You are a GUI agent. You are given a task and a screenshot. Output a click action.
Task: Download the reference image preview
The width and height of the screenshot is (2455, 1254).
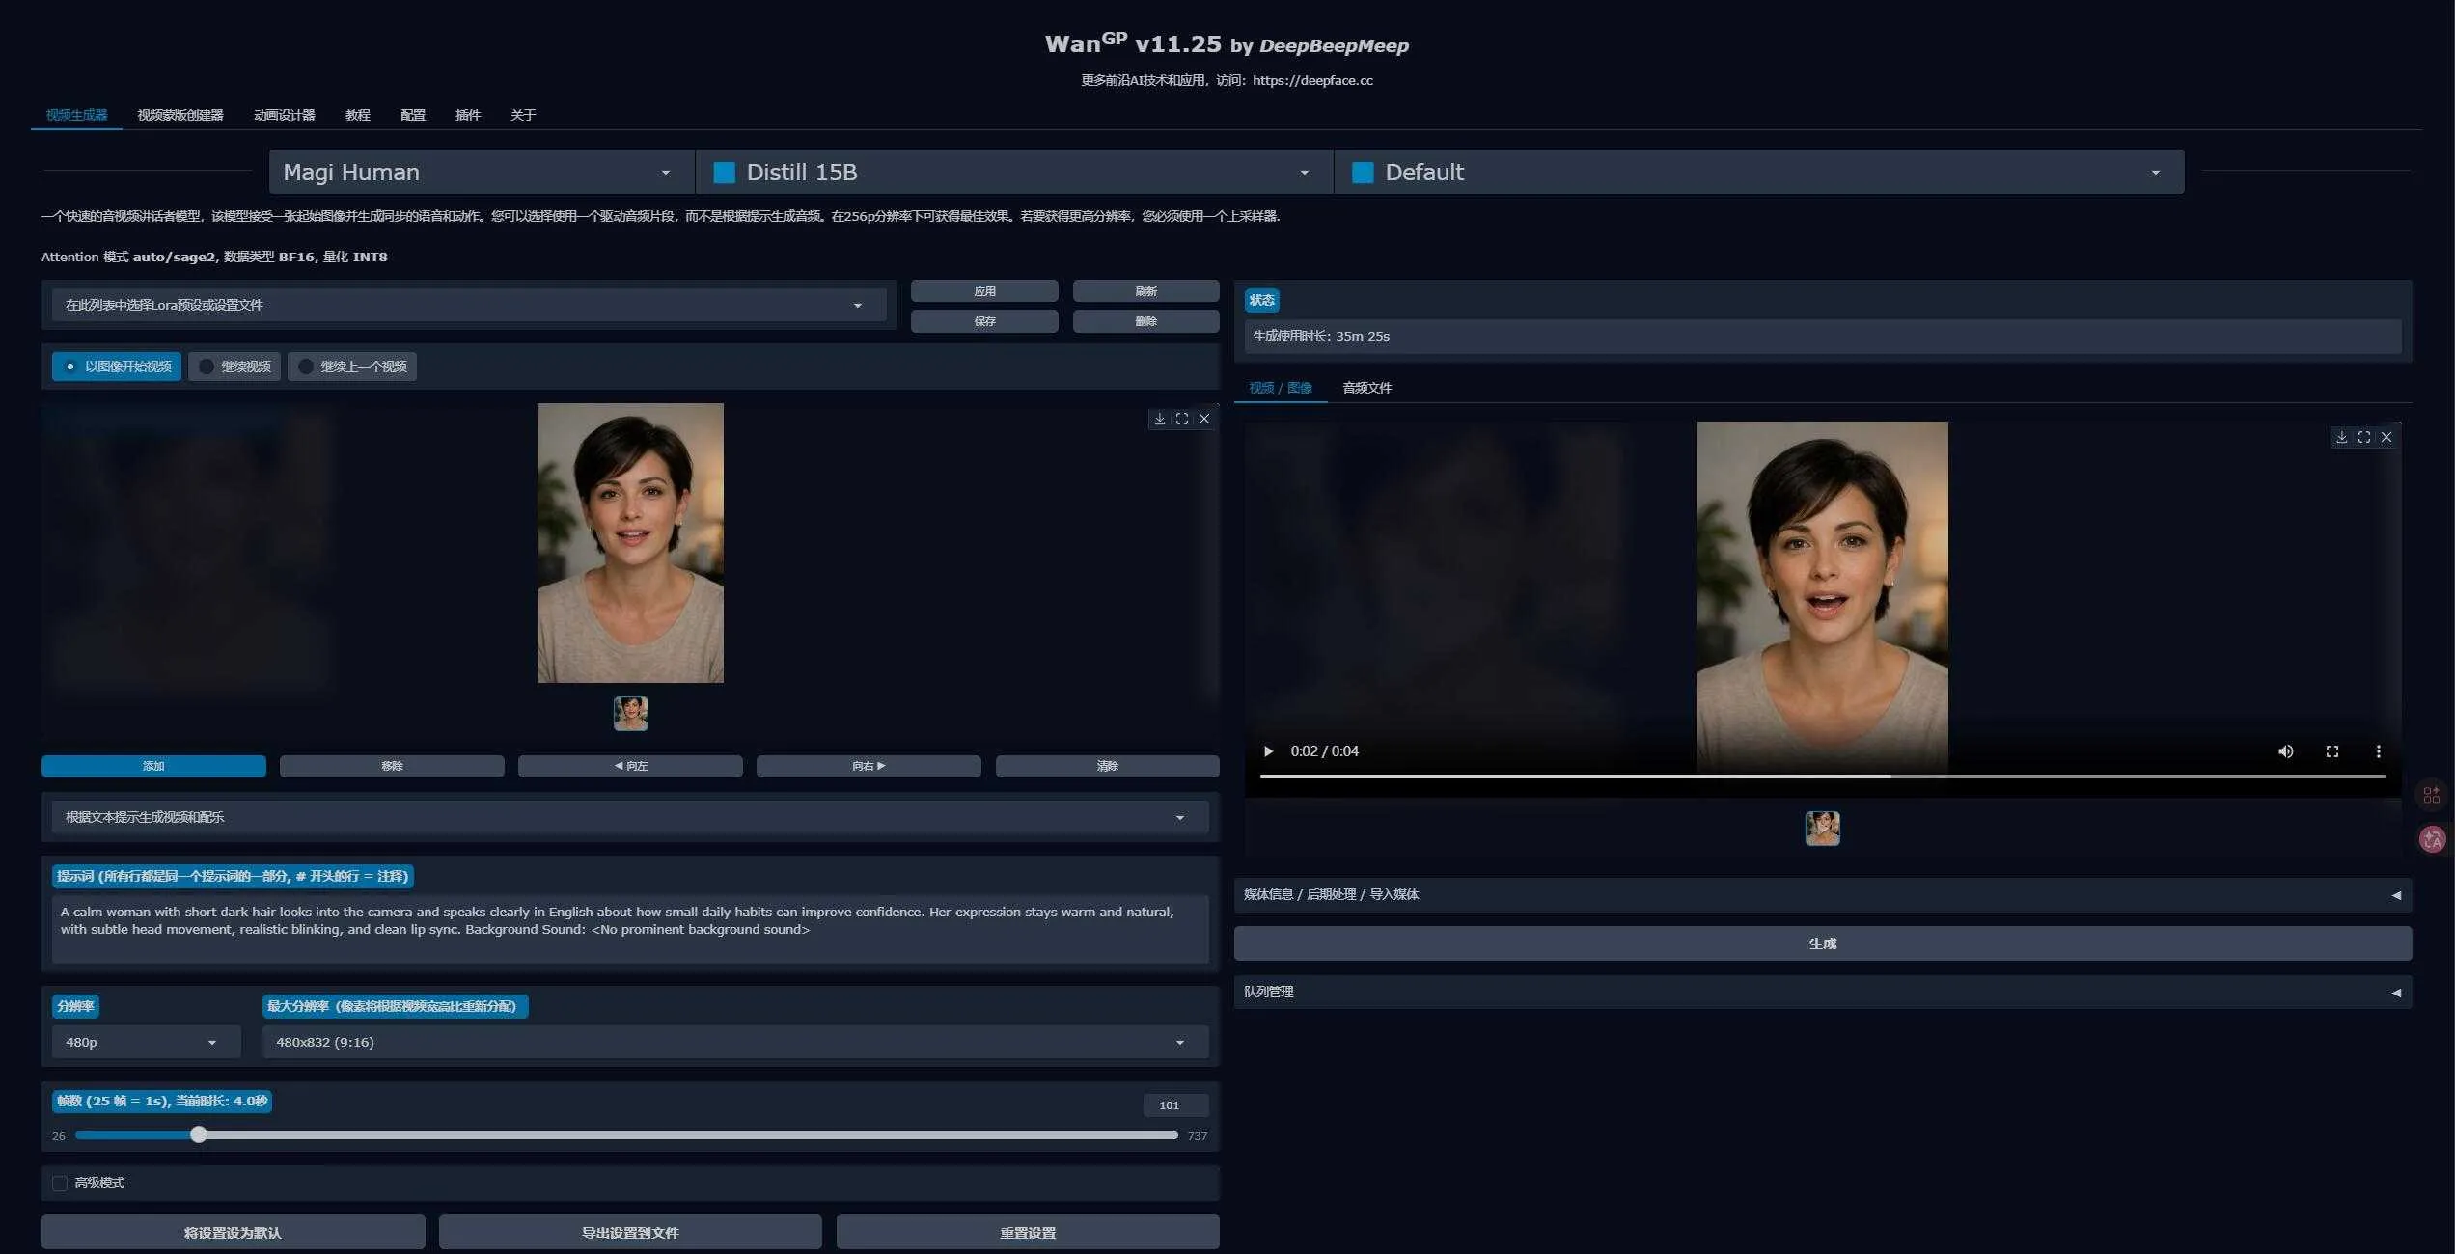coord(1159,418)
